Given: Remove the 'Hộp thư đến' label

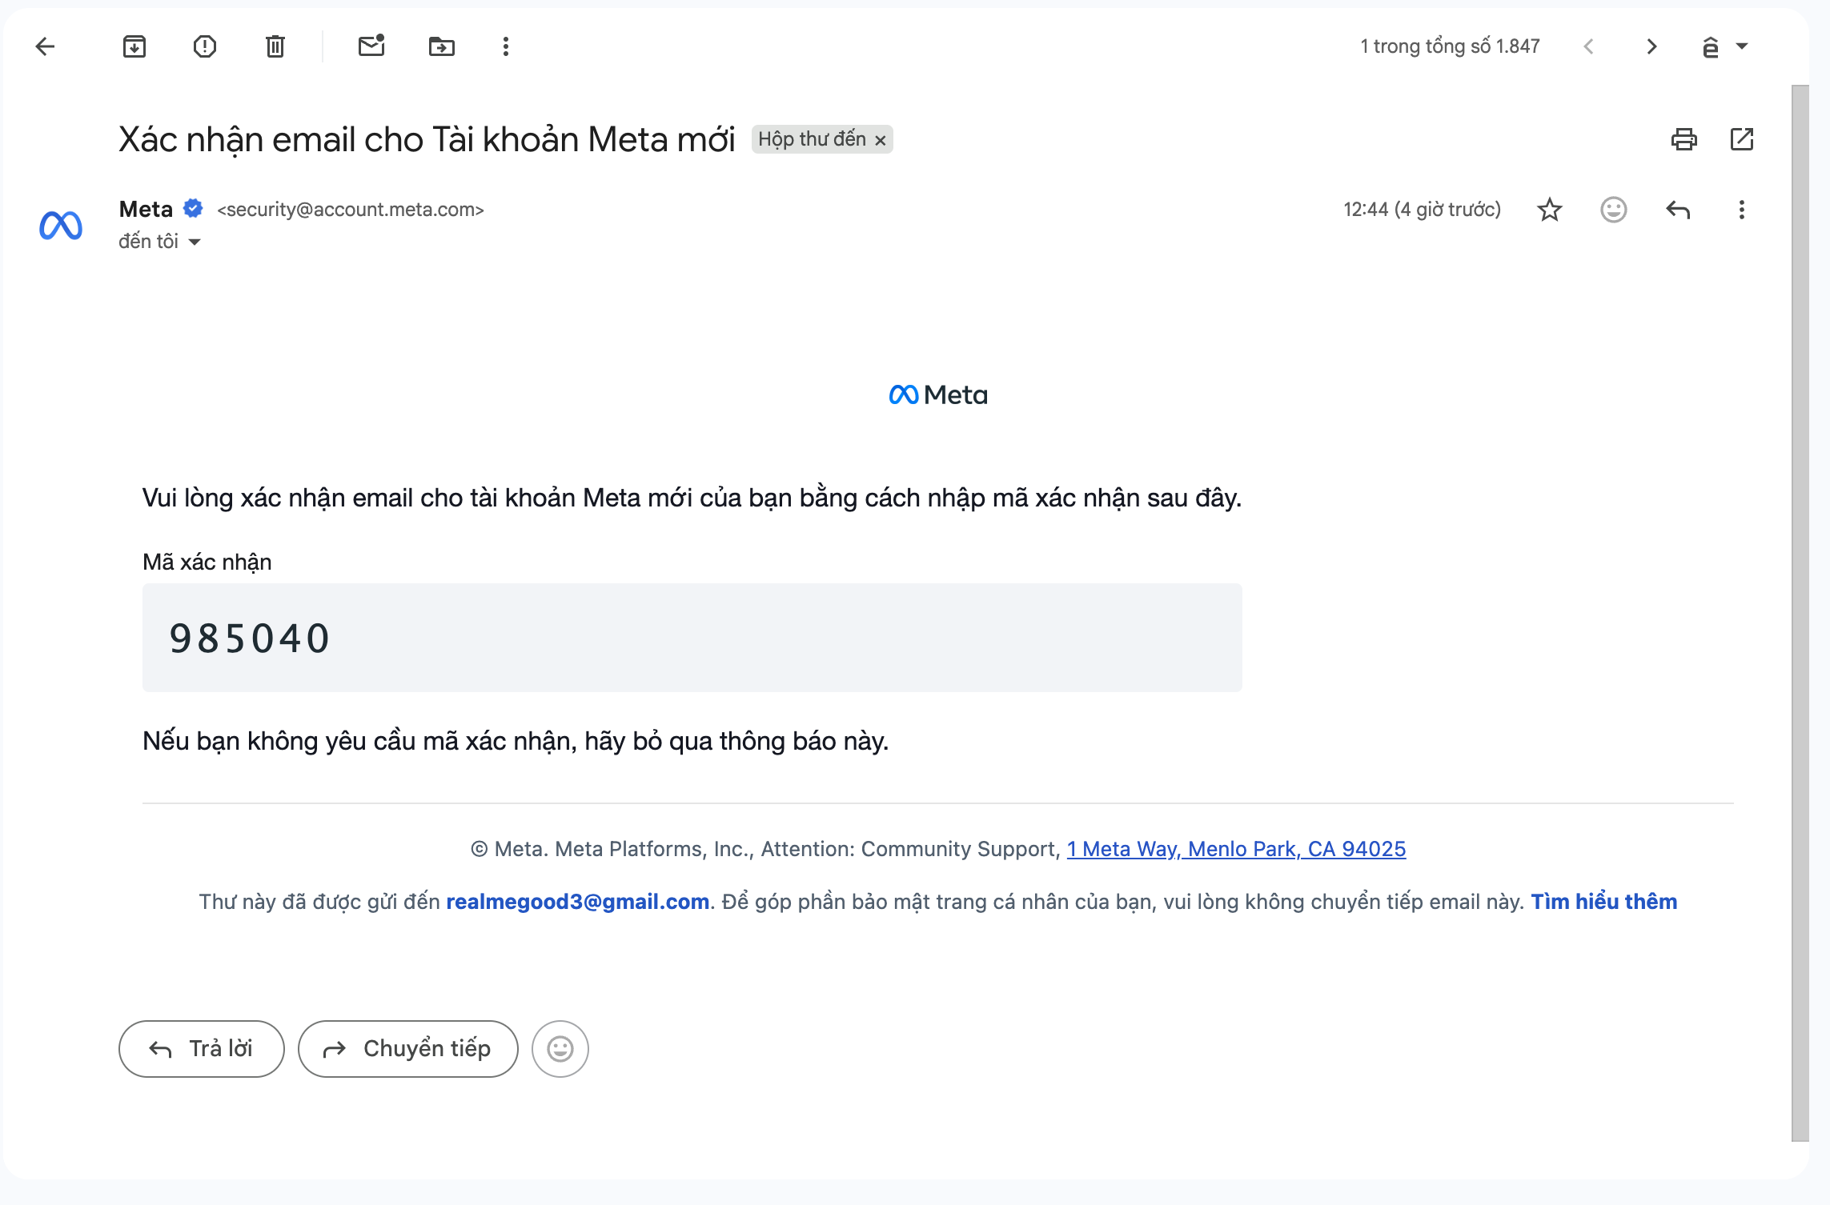Looking at the screenshot, I should click(x=881, y=141).
